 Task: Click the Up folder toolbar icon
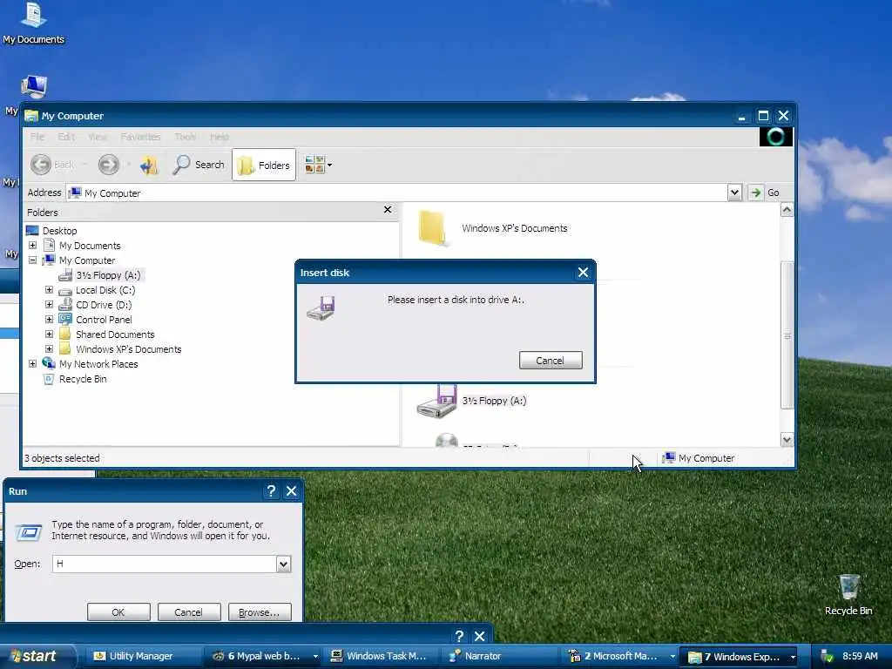(x=149, y=165)
